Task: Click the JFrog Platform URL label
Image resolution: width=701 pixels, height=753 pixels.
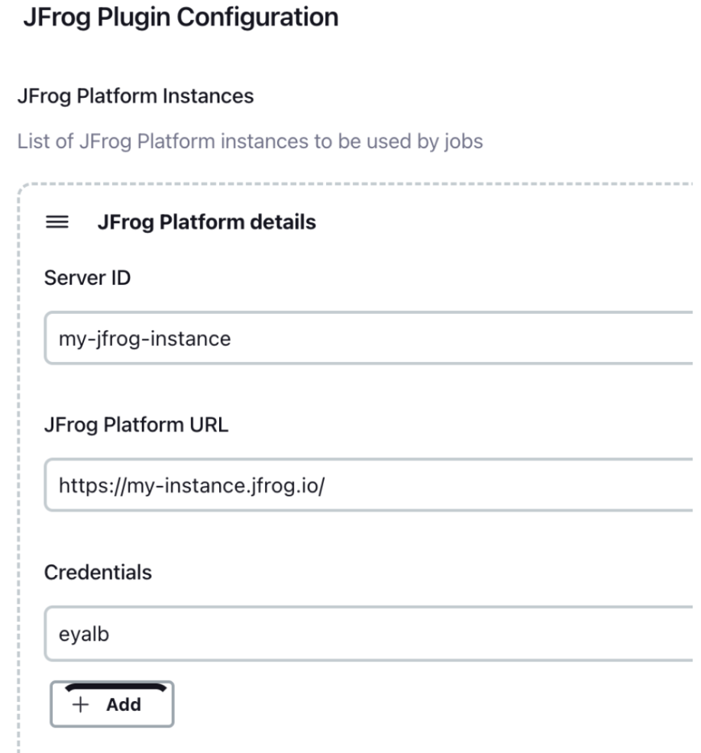Action: (136, 425)
